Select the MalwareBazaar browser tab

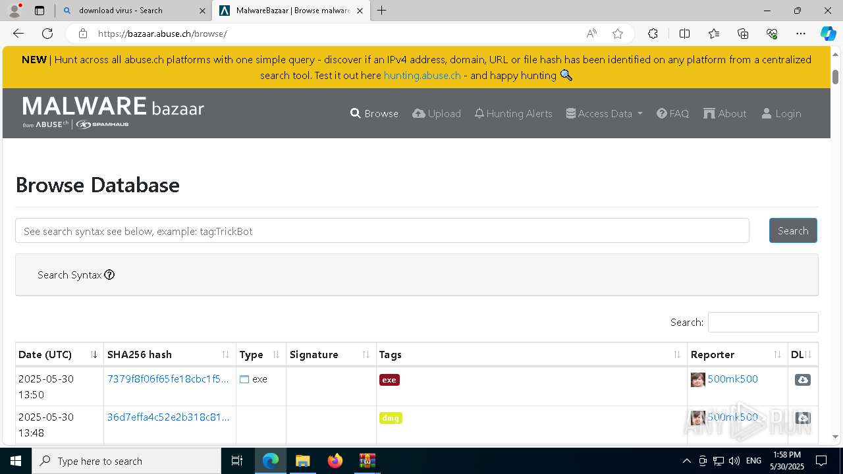point(292,11)
